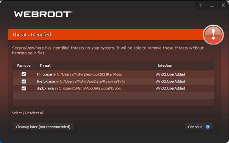Screen dimensions: 229x143
Task: Select the drpbx.exe threat path
Action: point(79,88)
